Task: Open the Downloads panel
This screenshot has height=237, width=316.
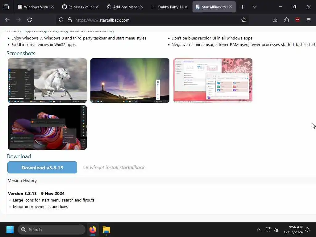Action: 275,20
